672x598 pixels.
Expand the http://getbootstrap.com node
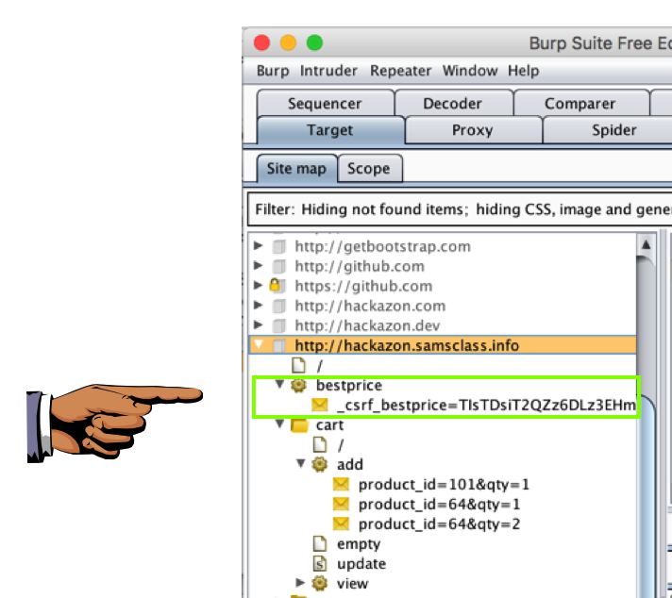point(258,246)
